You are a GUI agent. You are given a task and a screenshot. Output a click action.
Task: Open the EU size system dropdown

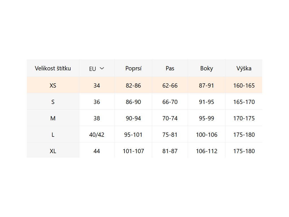[x=97, y=68]
